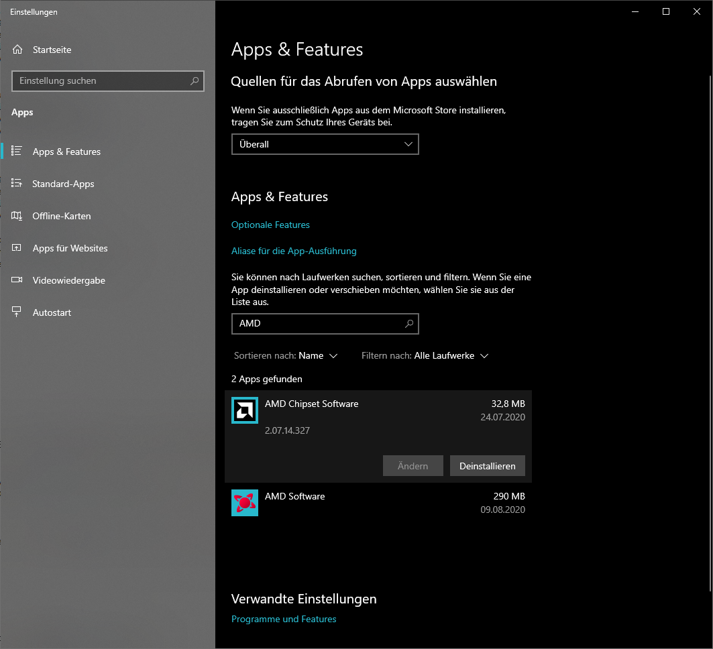Click the '2 Apps gefunden' text

click(267, 379)
